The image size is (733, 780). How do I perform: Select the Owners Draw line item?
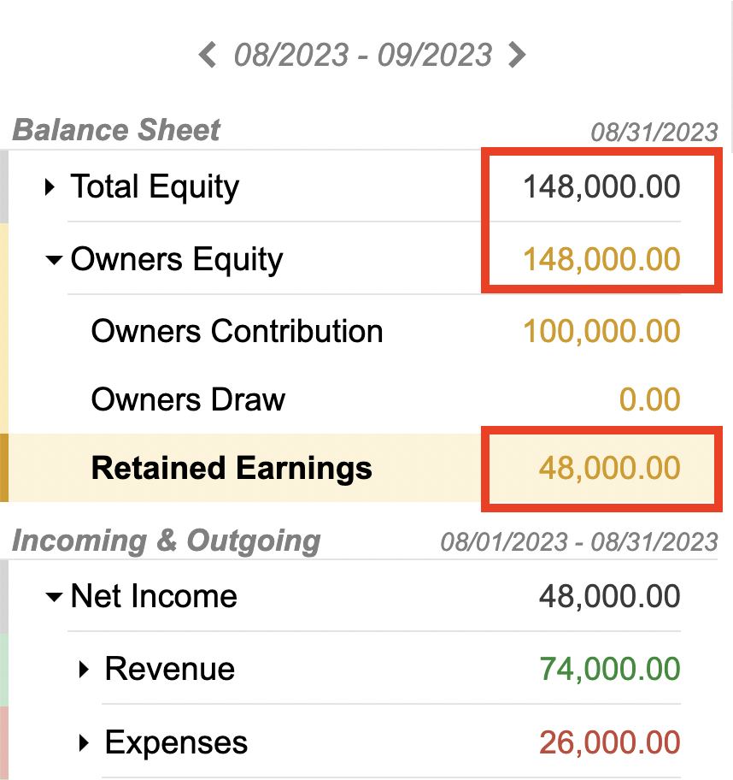tap(187, 399)
